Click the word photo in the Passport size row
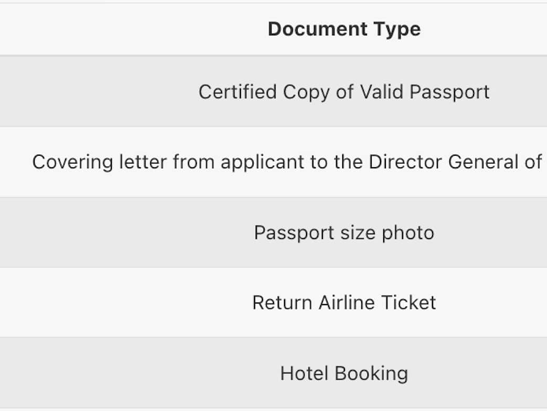This screenshot has height=411, width=547. (x=408, y=232)
